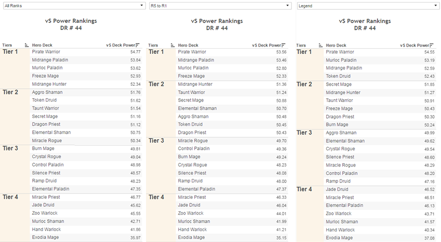
Task: Sort vS Deck Power in Legend table
Action: pos(432,45)
